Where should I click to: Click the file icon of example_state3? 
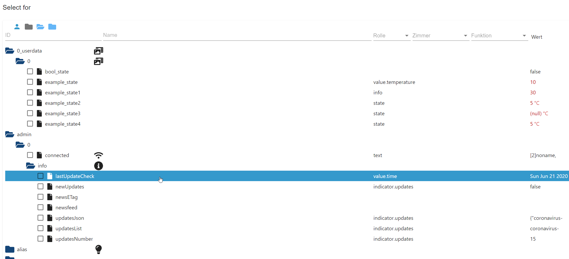tap(39, 113)
